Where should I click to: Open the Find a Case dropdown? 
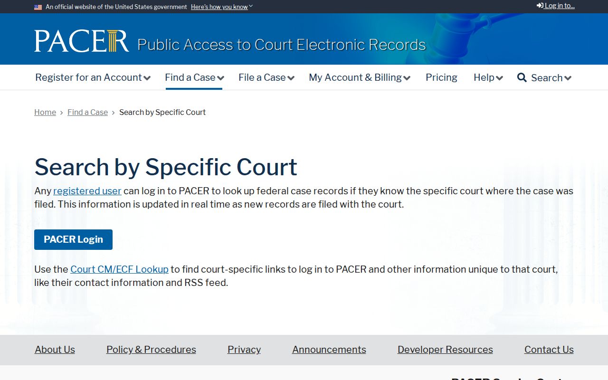tap(194, 77)
